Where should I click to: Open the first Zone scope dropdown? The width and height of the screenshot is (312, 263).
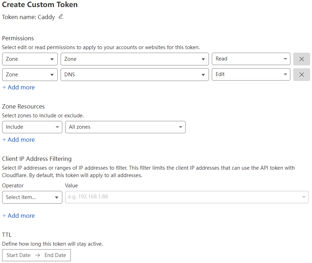[x=29, y=59]
